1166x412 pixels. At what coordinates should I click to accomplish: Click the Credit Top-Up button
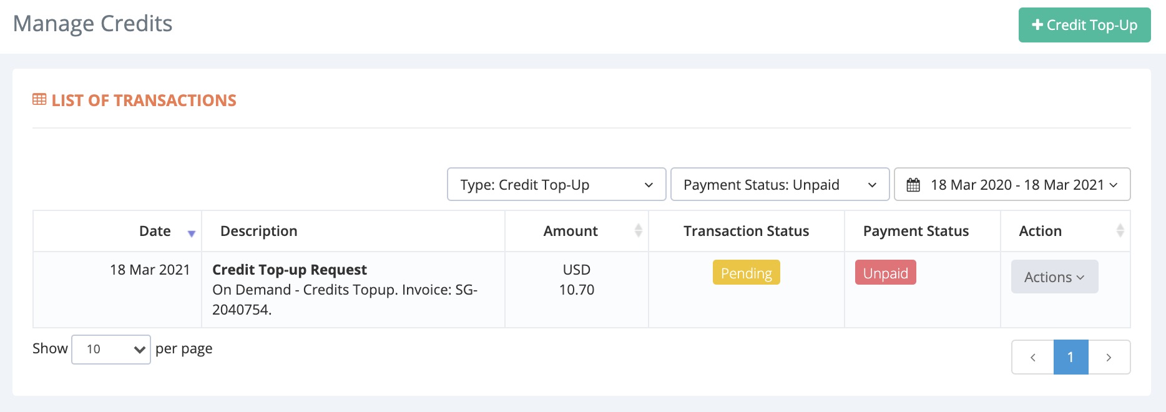tap(1084, 25)
